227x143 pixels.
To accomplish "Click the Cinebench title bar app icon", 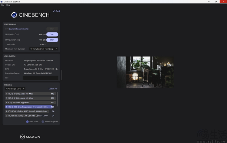I will pos(2,2).
